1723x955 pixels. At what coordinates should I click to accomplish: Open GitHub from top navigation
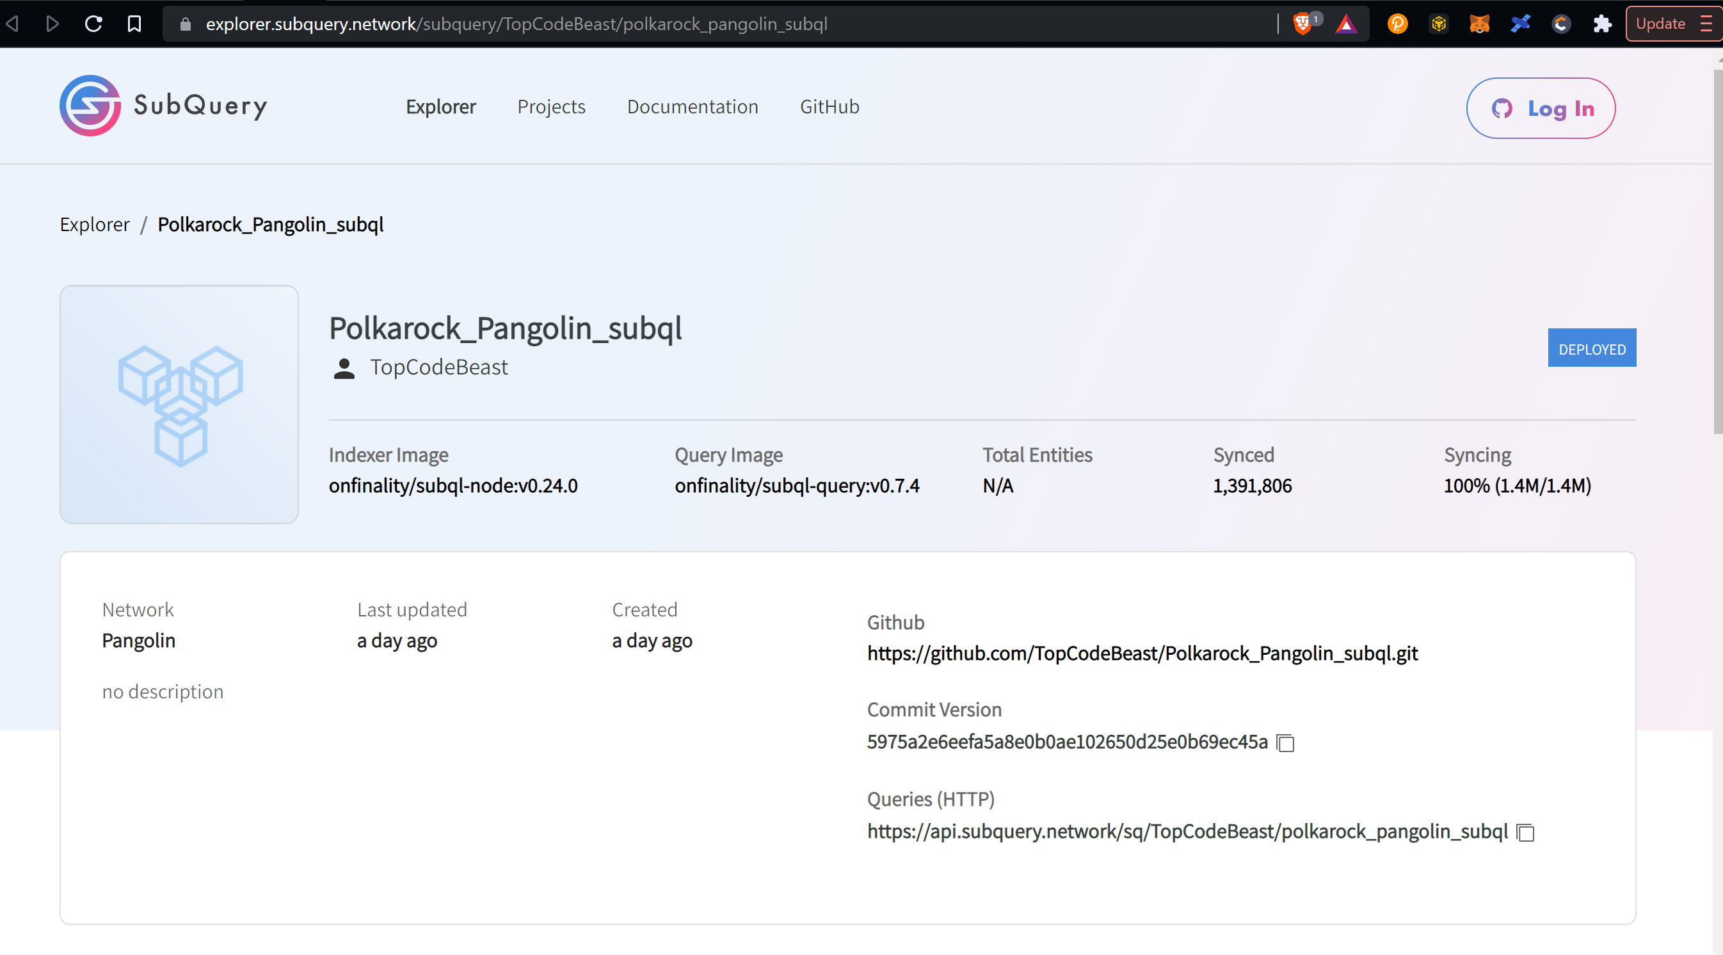[x=829, y=106]
